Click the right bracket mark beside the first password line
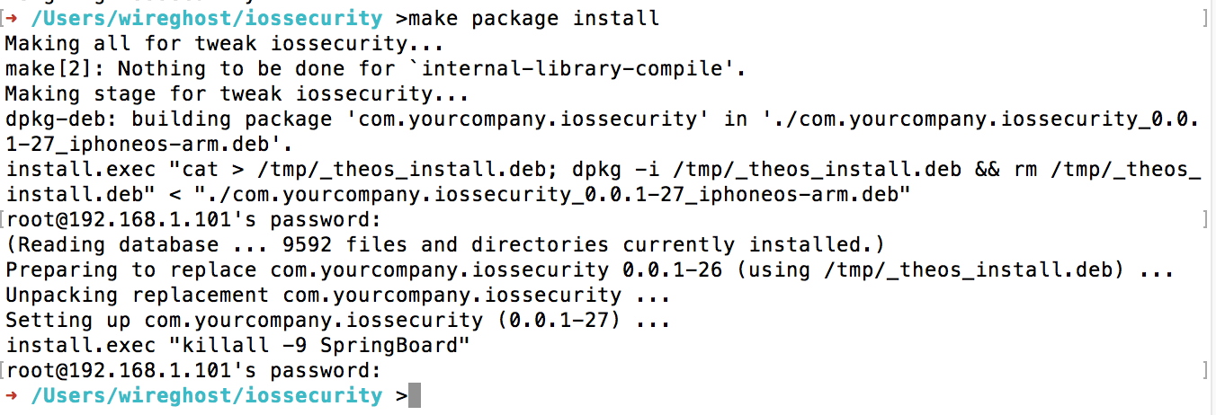1216x415 pixels. point(1207,219)
